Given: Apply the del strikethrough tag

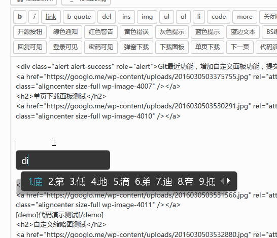Looking at the screenshot, I should coord(107,17).
